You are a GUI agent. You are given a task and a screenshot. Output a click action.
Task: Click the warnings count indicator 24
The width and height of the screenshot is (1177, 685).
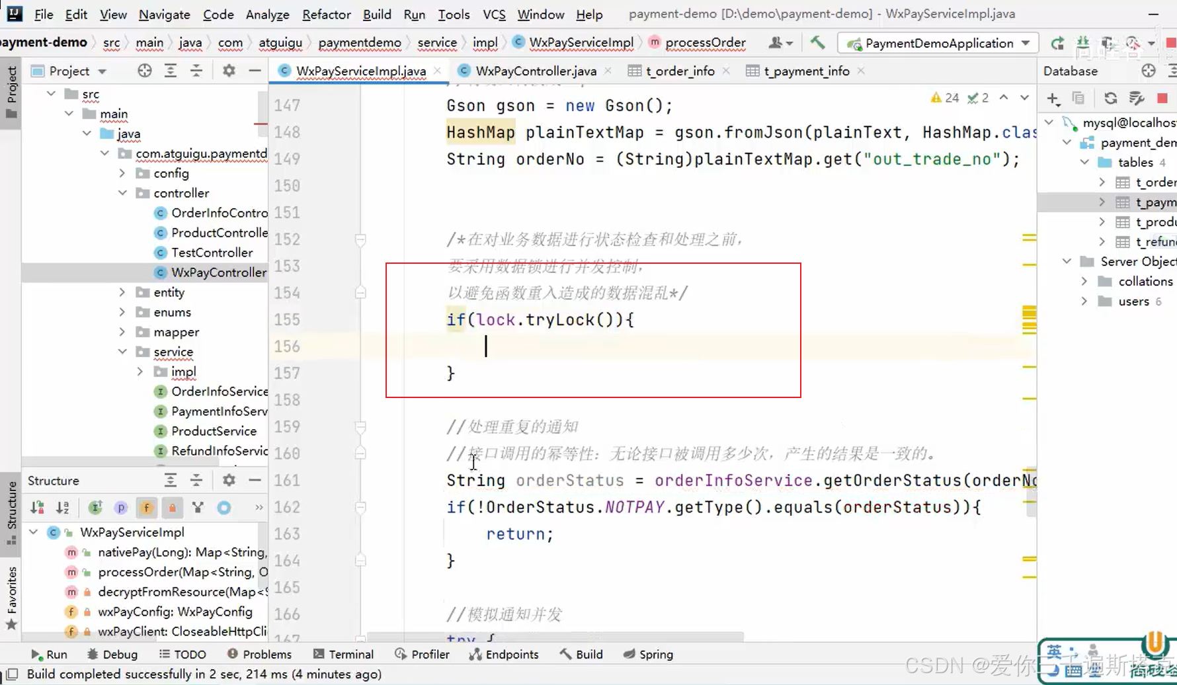pyautogui.click(x=944, y=98)
